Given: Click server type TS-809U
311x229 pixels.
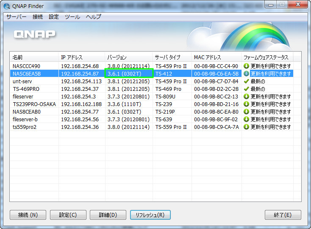Looking at the screenshot, I should point(165,96).
